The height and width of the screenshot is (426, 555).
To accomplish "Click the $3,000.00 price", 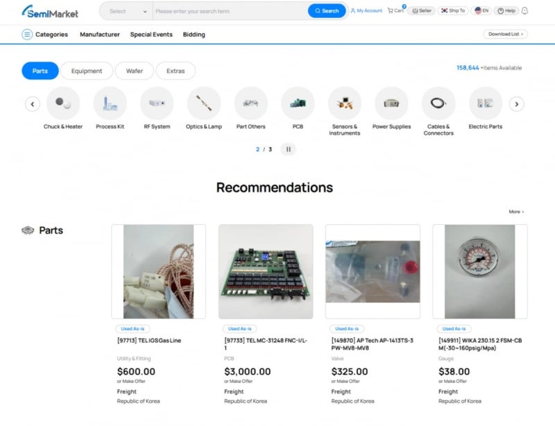I will click(x=248, y=371).
